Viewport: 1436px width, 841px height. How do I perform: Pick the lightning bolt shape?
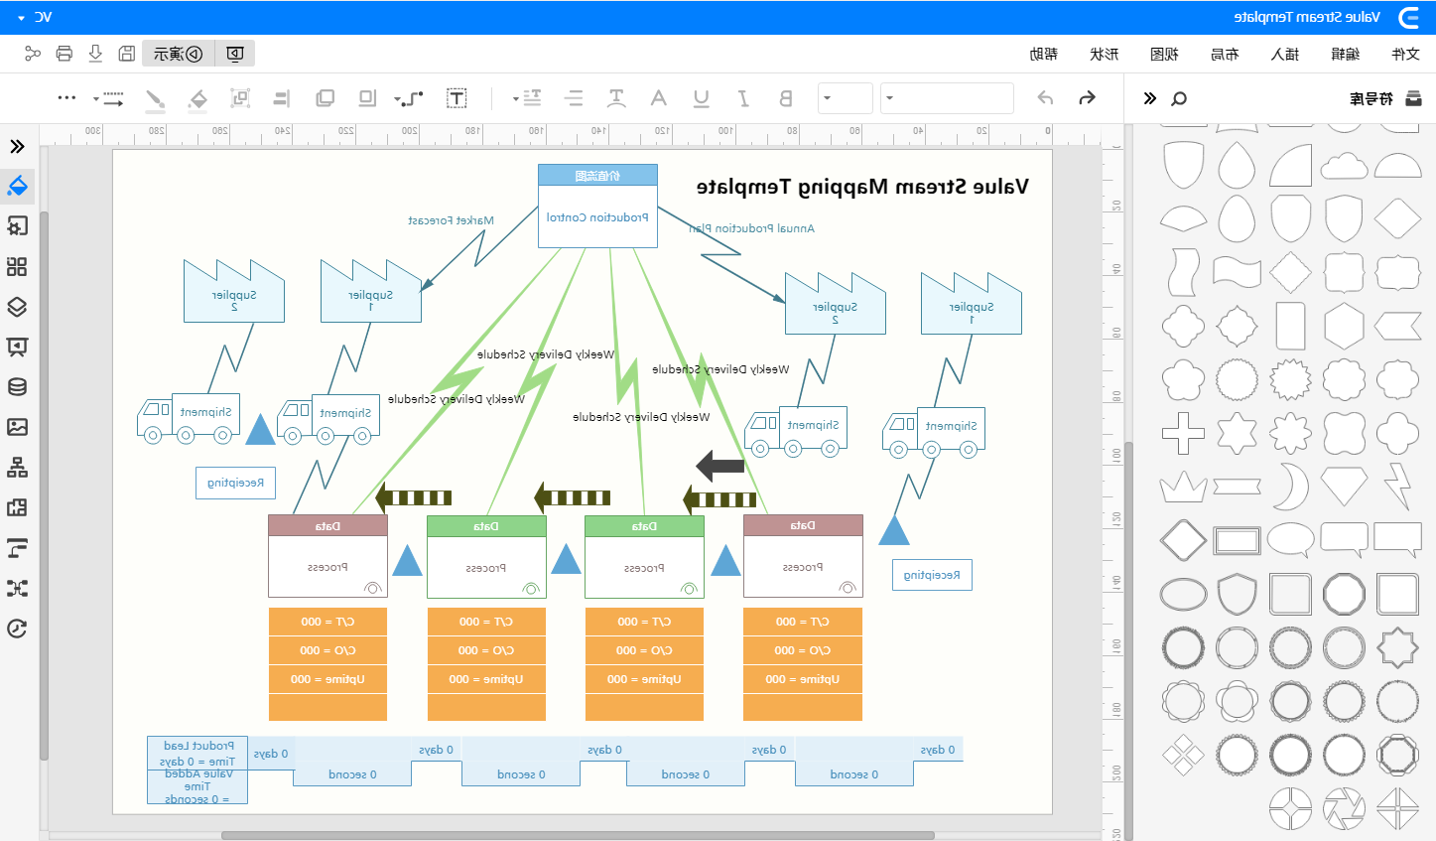(1397, 486)
